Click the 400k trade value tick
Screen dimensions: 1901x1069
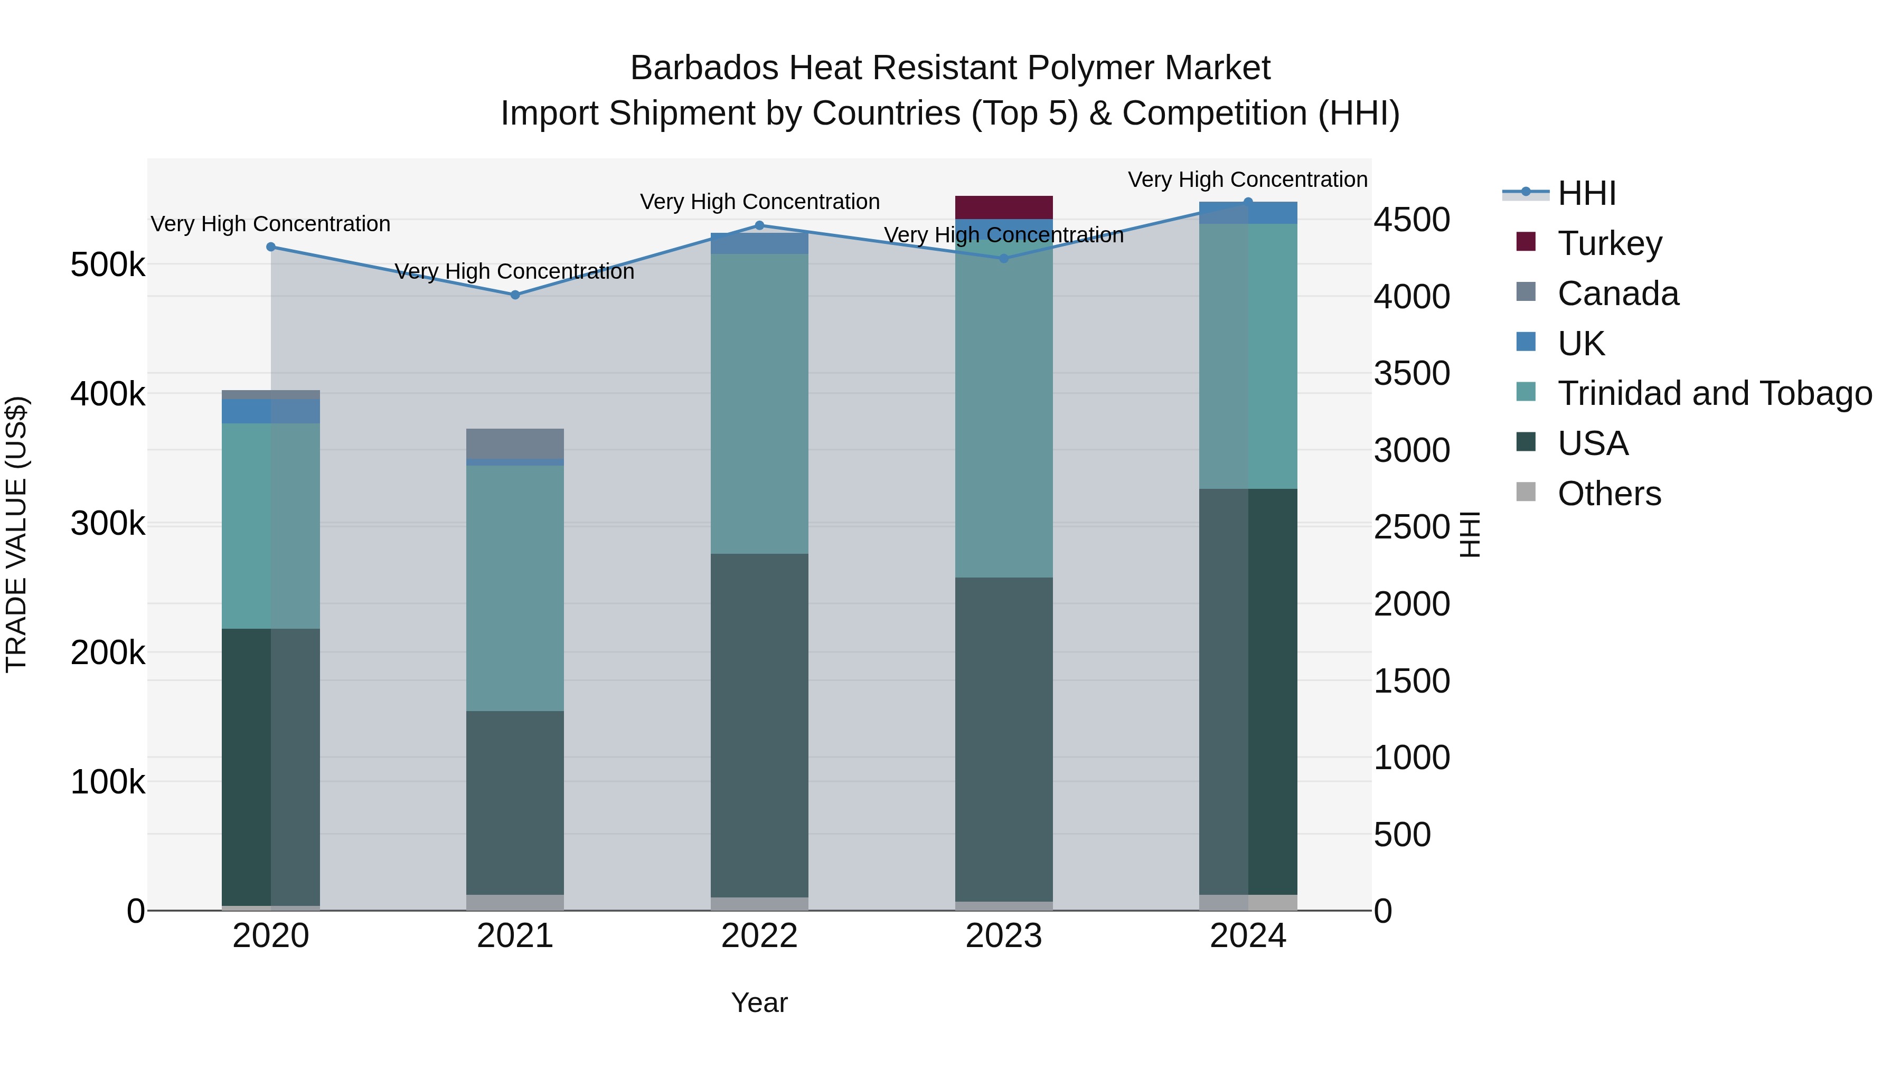tap(108, 394)
